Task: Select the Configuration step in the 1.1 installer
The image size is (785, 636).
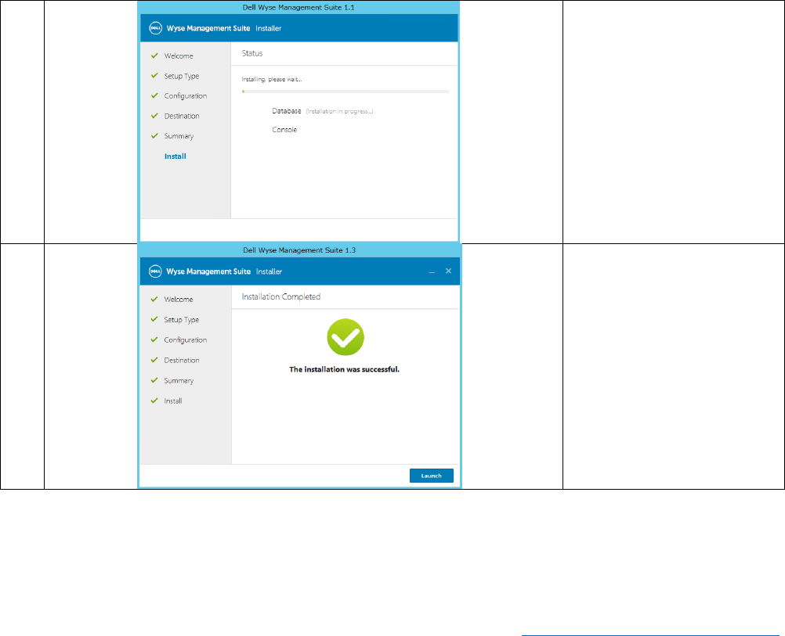Action: [185, 96]
